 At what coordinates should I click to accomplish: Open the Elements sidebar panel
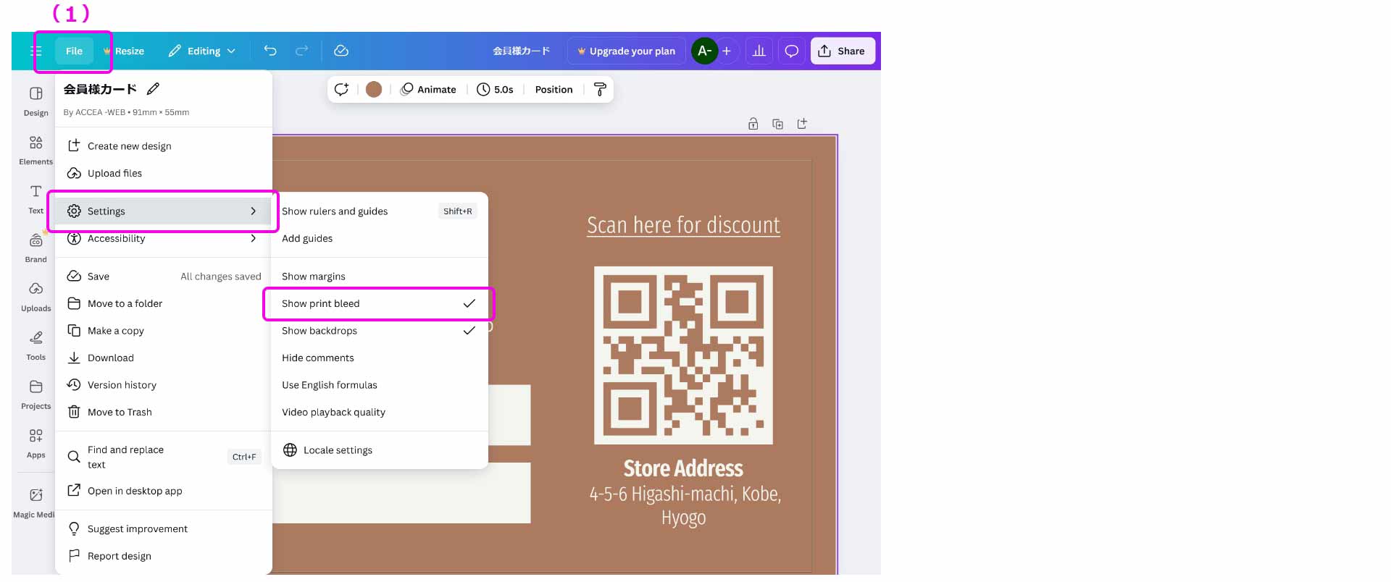[x=35, y=149]
